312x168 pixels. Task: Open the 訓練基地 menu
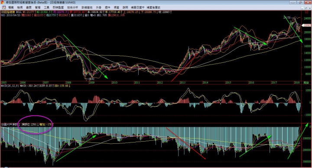click(87, 7)
